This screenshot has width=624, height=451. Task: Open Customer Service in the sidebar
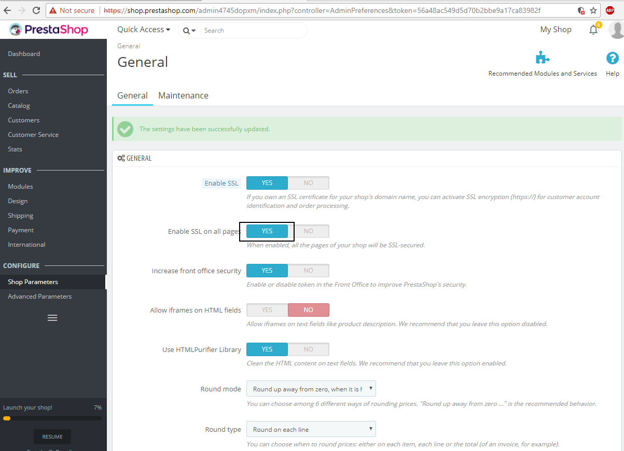click(33, 135)
